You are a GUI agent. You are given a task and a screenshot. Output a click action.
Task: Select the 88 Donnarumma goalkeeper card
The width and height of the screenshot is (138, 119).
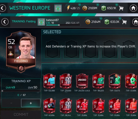tap(115, 81)
